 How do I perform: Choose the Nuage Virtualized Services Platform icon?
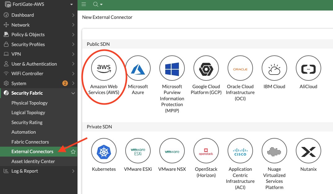(x=274, y=151)
